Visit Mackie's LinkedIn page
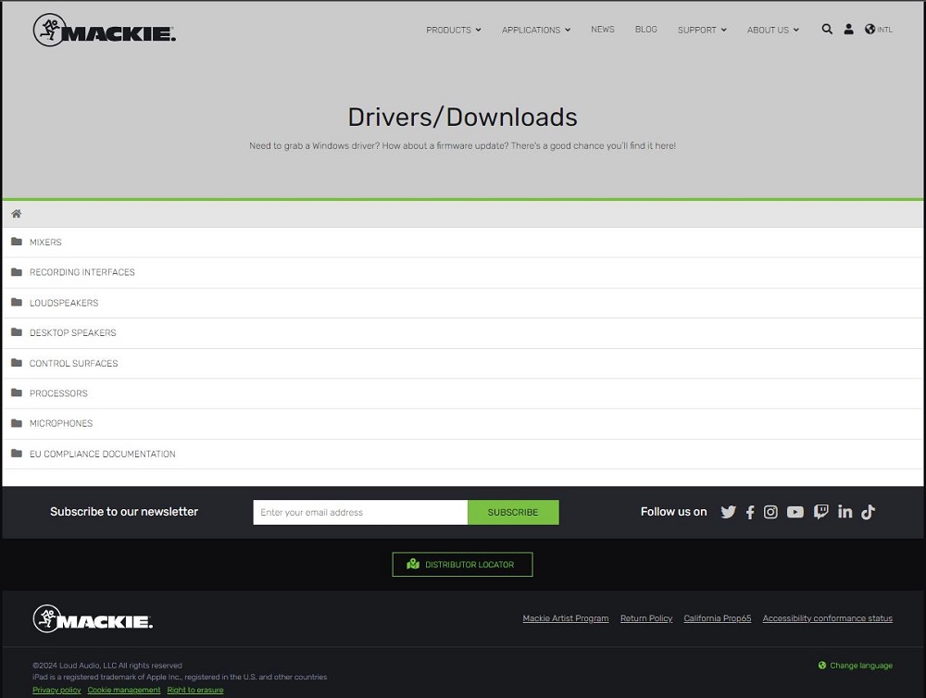 [845, 512]
